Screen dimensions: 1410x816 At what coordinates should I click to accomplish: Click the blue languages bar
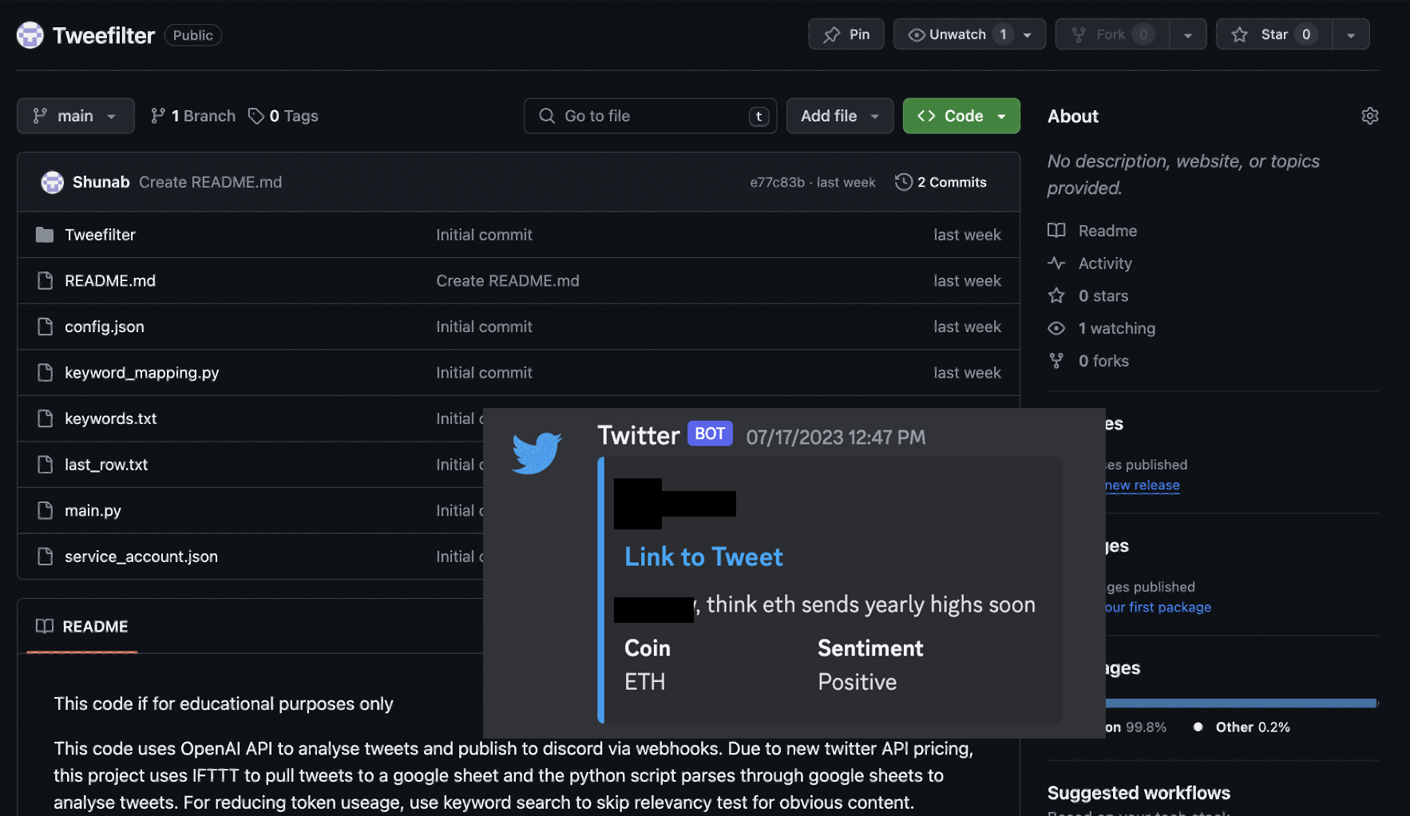click(1241, 703)
